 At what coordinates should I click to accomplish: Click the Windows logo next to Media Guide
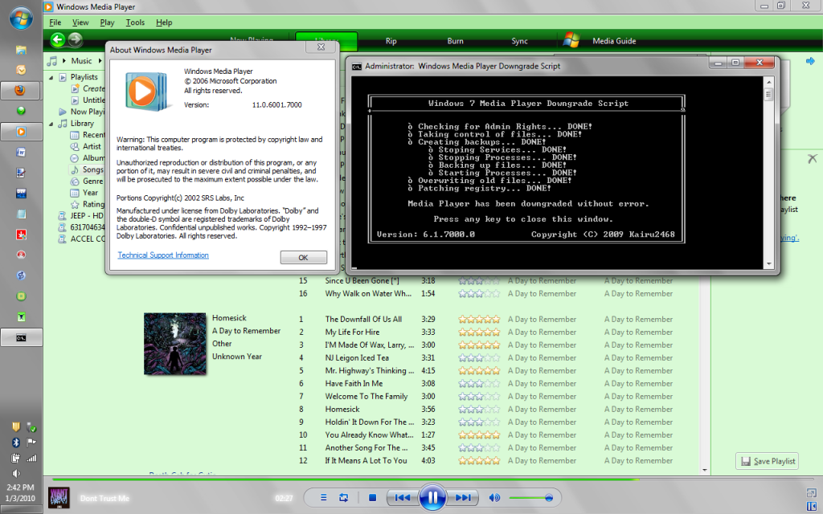point(571,40)
